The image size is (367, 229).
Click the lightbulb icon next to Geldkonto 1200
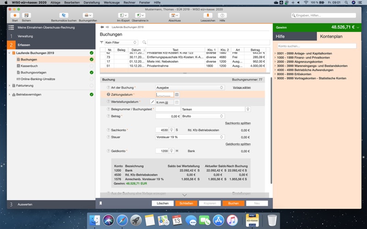click(x=172, y=151)
